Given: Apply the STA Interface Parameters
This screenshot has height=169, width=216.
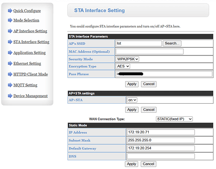Looking at the screenshot, I should (x=132, y=84).
